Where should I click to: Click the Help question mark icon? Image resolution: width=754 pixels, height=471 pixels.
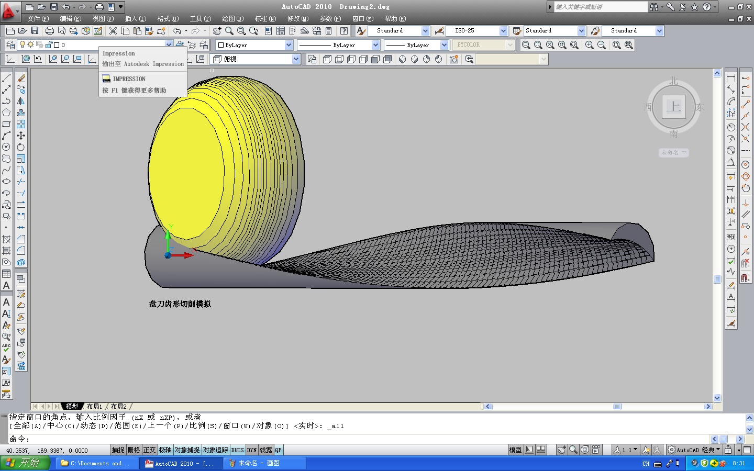click(344, 31)
